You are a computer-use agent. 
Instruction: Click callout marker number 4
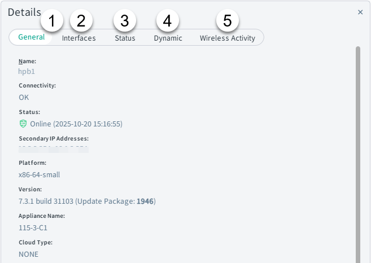[x=168, y=20]
